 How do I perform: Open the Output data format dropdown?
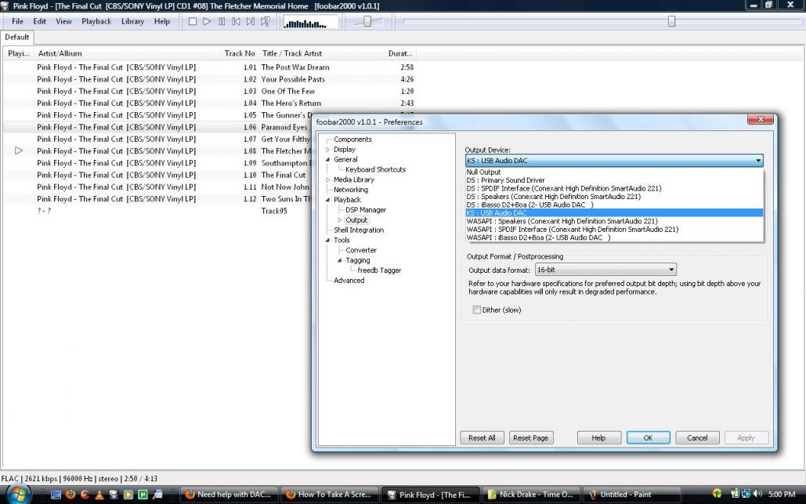(605, 270)
